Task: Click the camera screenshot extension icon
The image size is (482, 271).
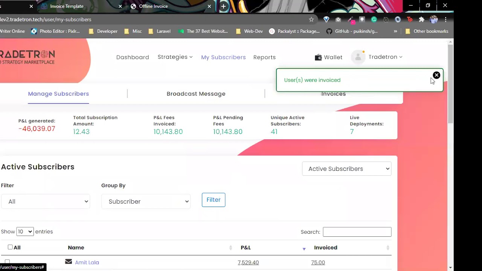Action: coord(338,20)
